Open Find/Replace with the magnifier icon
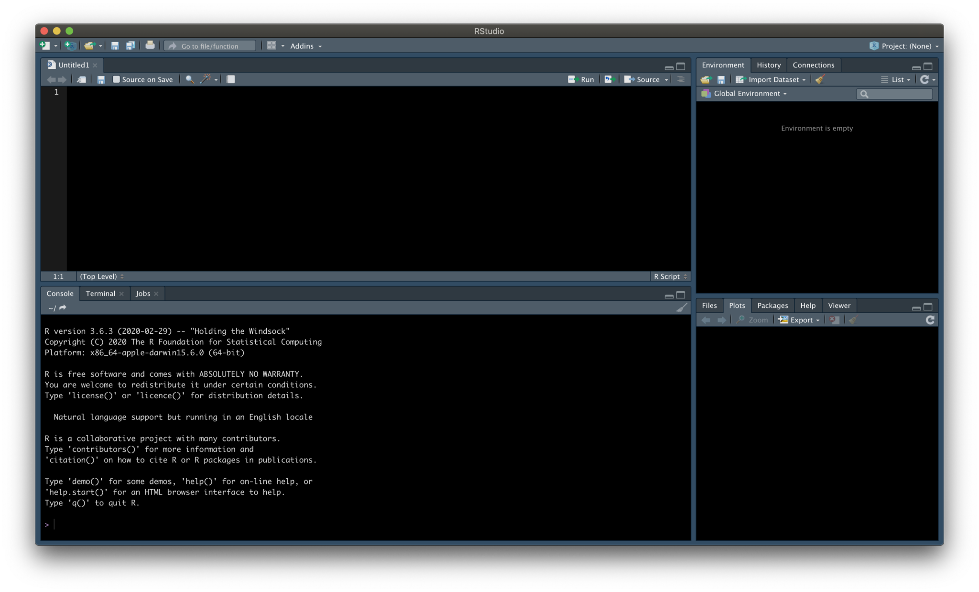Viewport: 979px width, 592px height. 190,79
